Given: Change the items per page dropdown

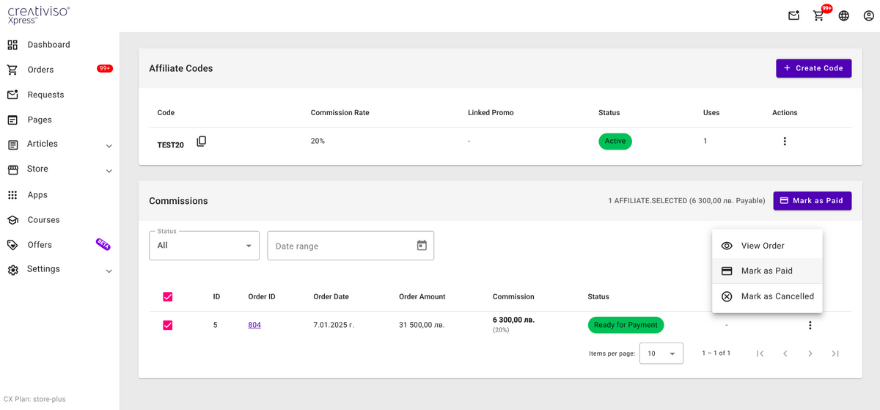Looking at the screenshot, I should tap(661, 354).
